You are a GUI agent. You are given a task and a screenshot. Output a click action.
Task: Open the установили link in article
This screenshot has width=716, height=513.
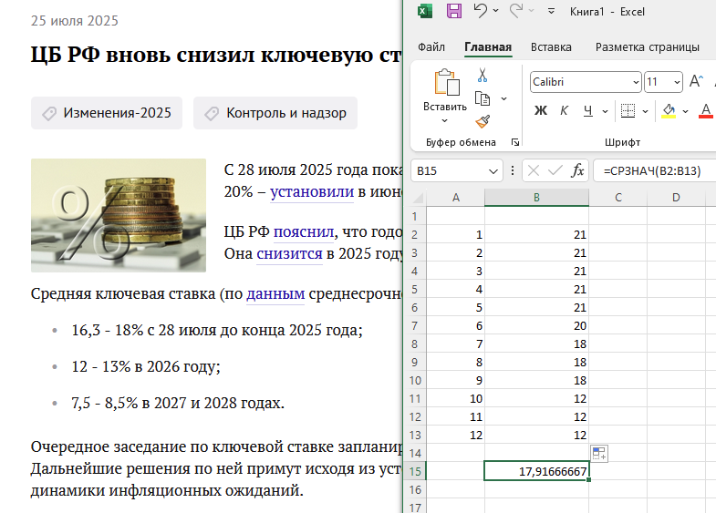point(312,191)
